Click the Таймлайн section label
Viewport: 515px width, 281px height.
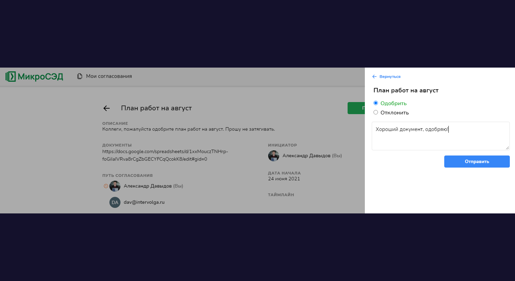(x=281, y=195)
